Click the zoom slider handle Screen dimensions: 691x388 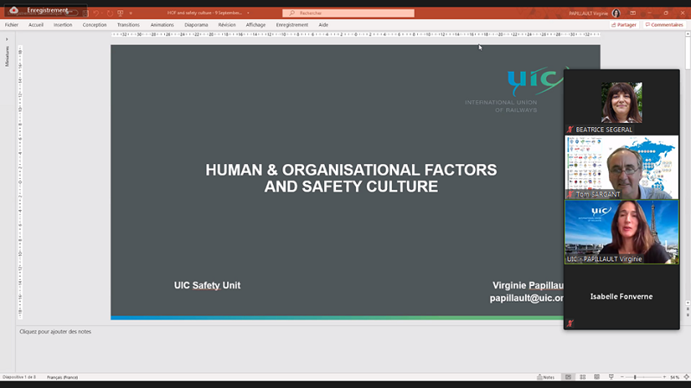pyautogui.click(x=635, y=377)
